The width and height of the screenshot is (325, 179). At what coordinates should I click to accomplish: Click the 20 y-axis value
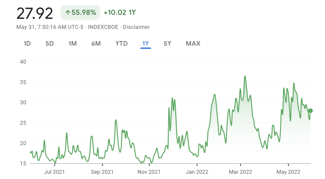tap(23, 143)
